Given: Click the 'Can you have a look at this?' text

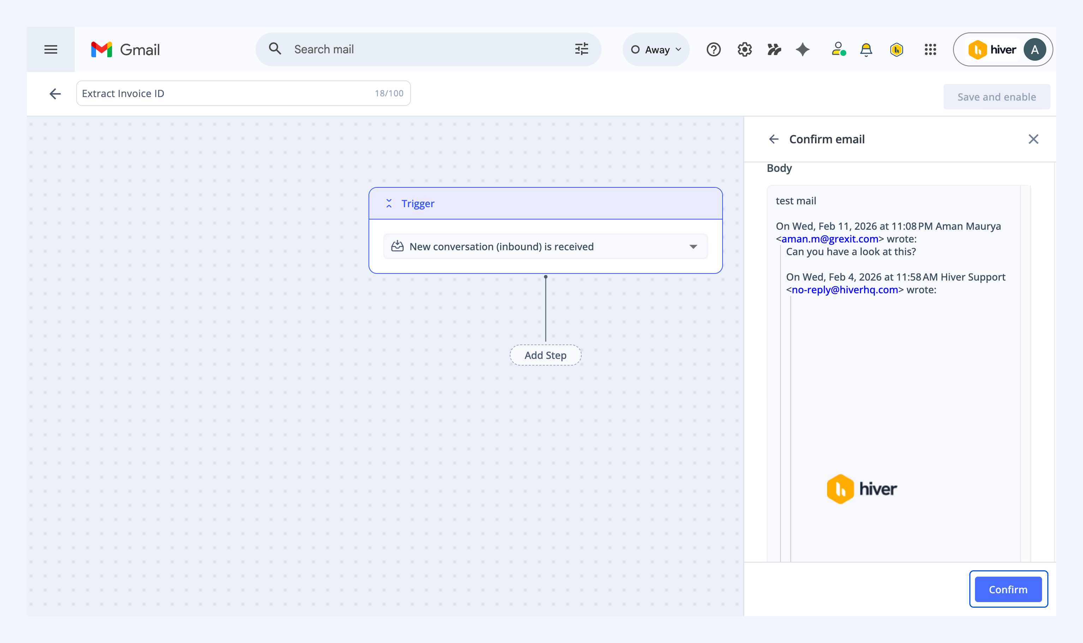Looking at the screenshot, I should [x=851, y=251].
